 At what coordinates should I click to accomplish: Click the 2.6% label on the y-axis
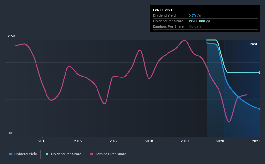(x=11, y=36)
